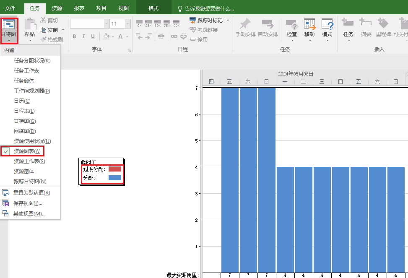Switch to the Report (报表) ribbon tab
Viewport: 408px width, 278px height.
click(x=79, y=8)
